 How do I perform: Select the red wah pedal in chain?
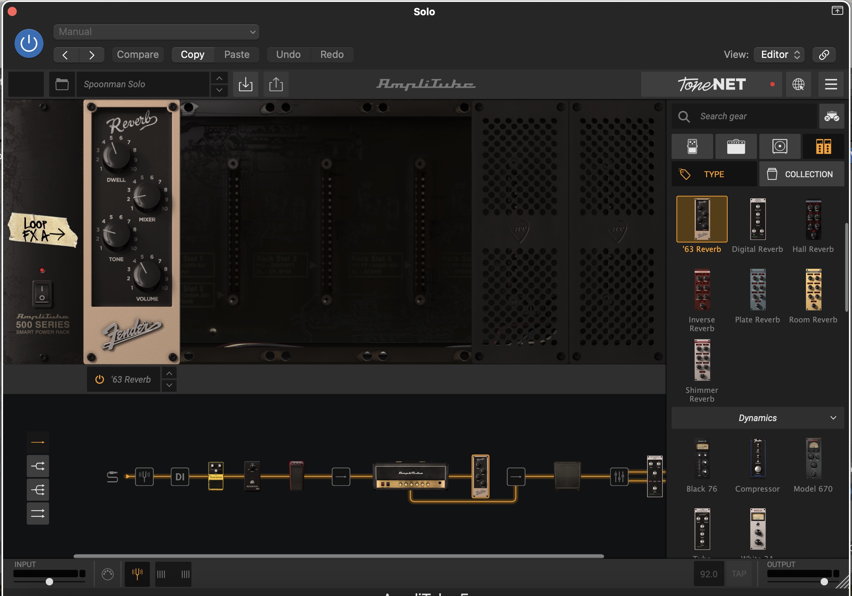coord(296,476)
